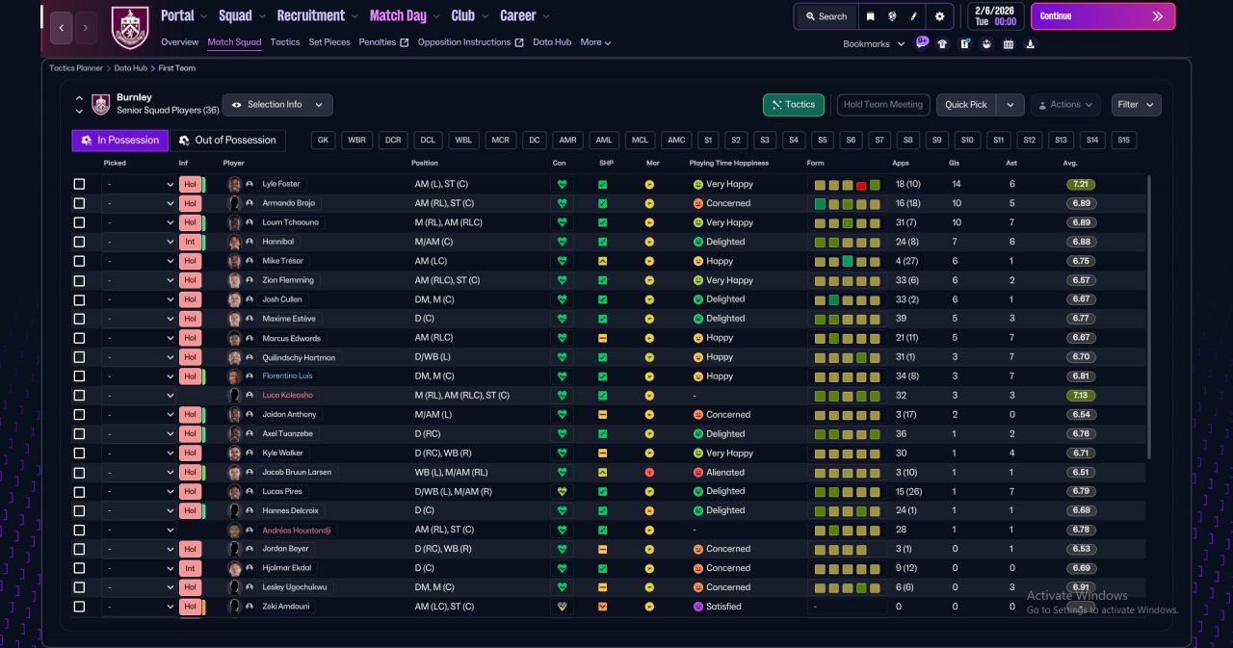Click the date and time display 2/6/2026

coord(995,15)
